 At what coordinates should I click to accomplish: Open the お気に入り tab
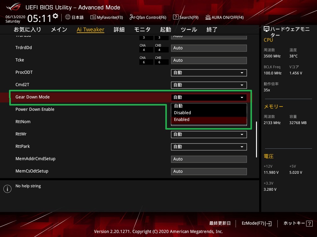click(x=27, y=29)
